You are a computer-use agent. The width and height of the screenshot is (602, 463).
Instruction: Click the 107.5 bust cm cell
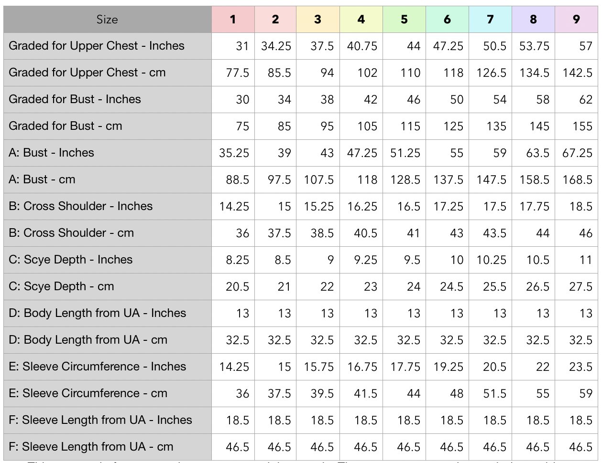click(319, 180)
